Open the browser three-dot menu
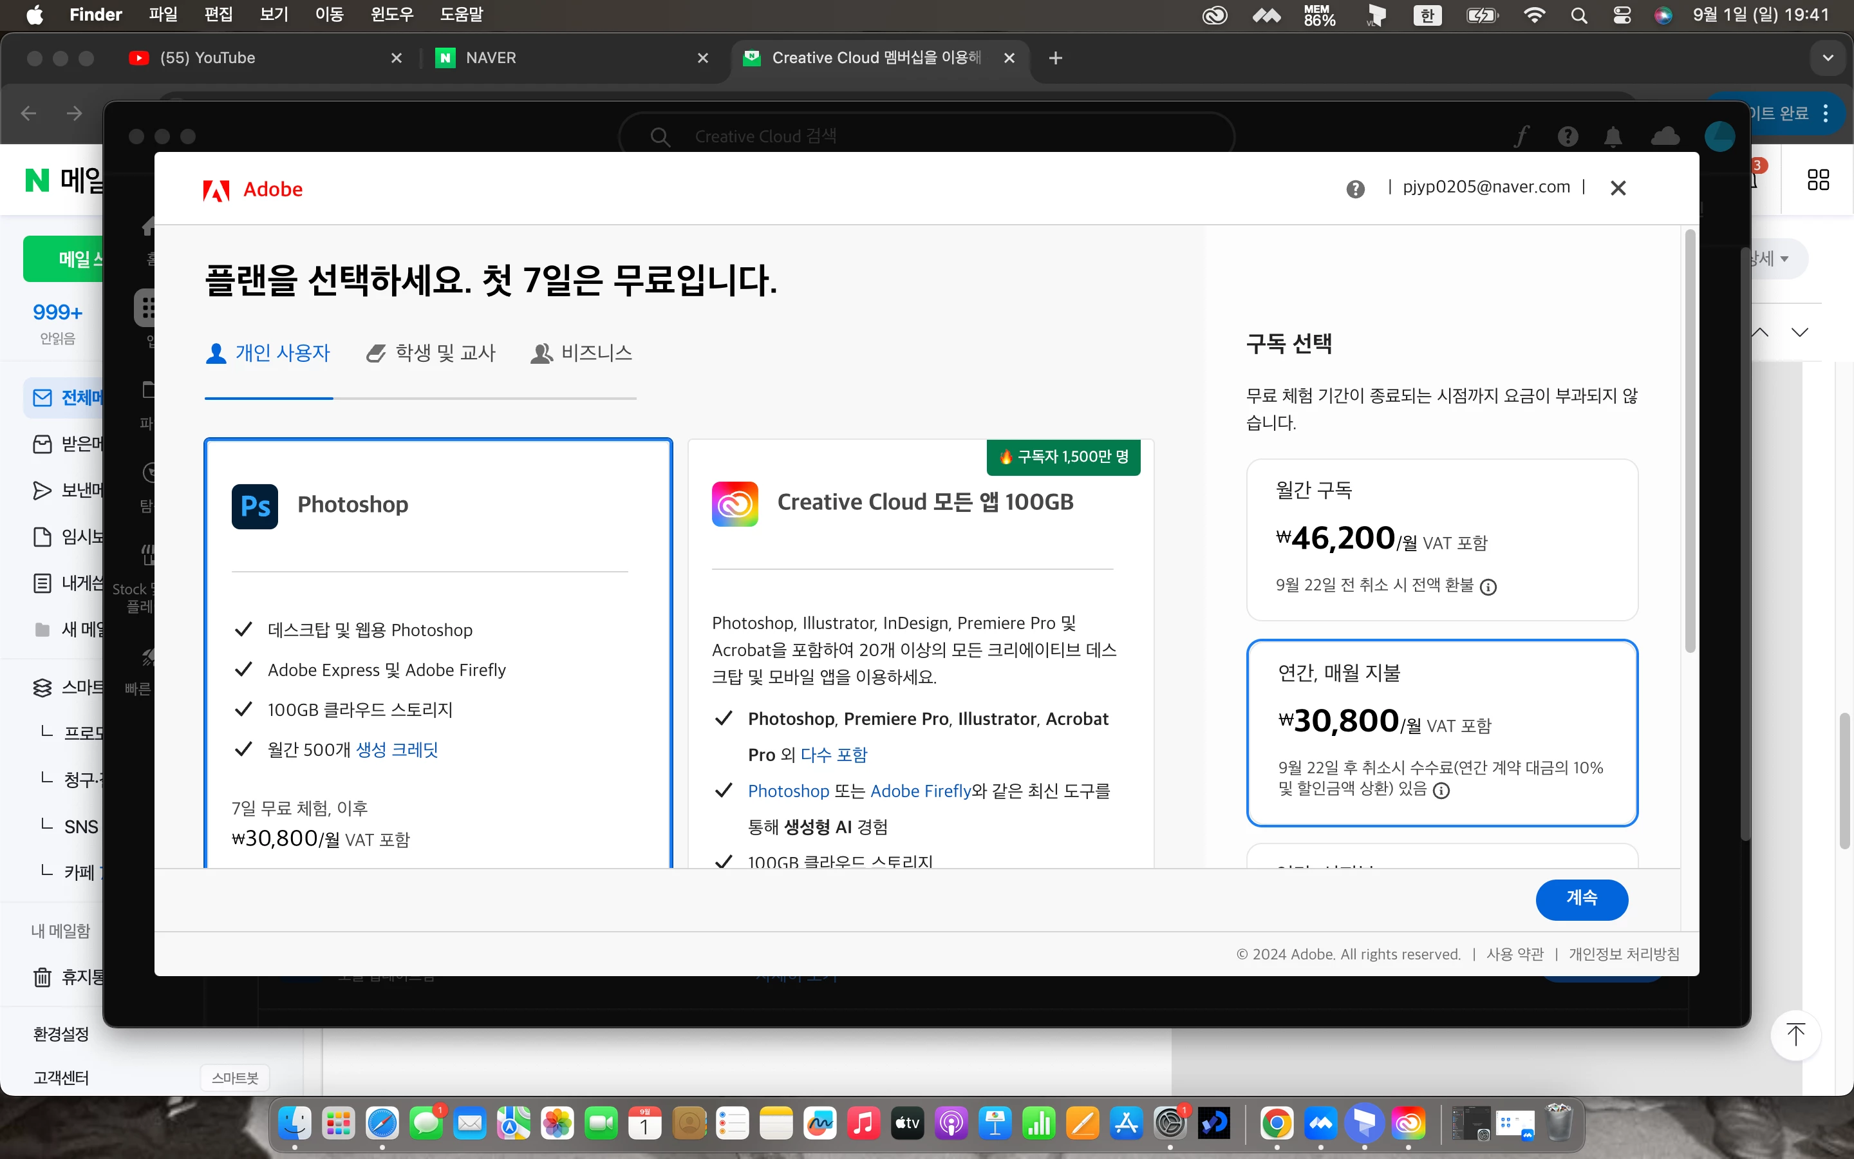 1826,113
